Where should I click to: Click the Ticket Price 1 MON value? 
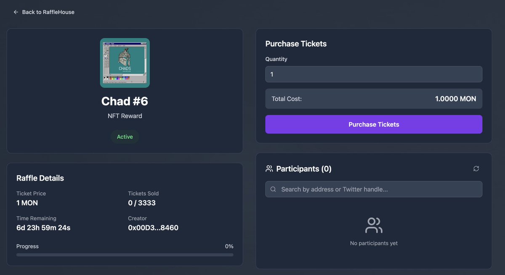27,203
